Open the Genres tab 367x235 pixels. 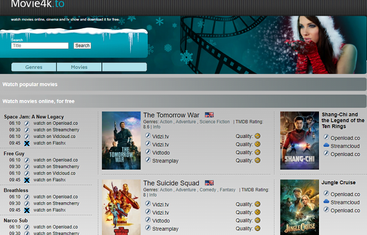(x=34, y=67)
